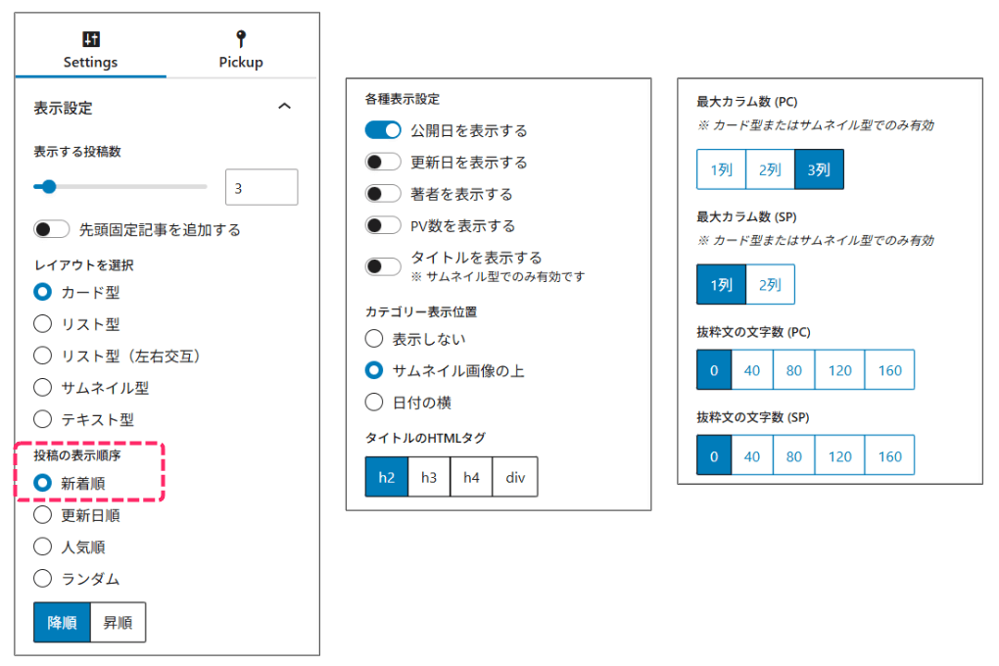Toggle 先頭固定記事を追加する switch

[x=52, y=229]
